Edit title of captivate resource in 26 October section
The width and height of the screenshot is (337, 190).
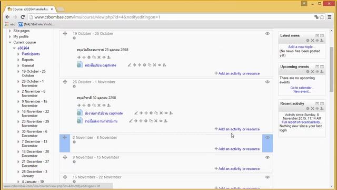point(136,113)
